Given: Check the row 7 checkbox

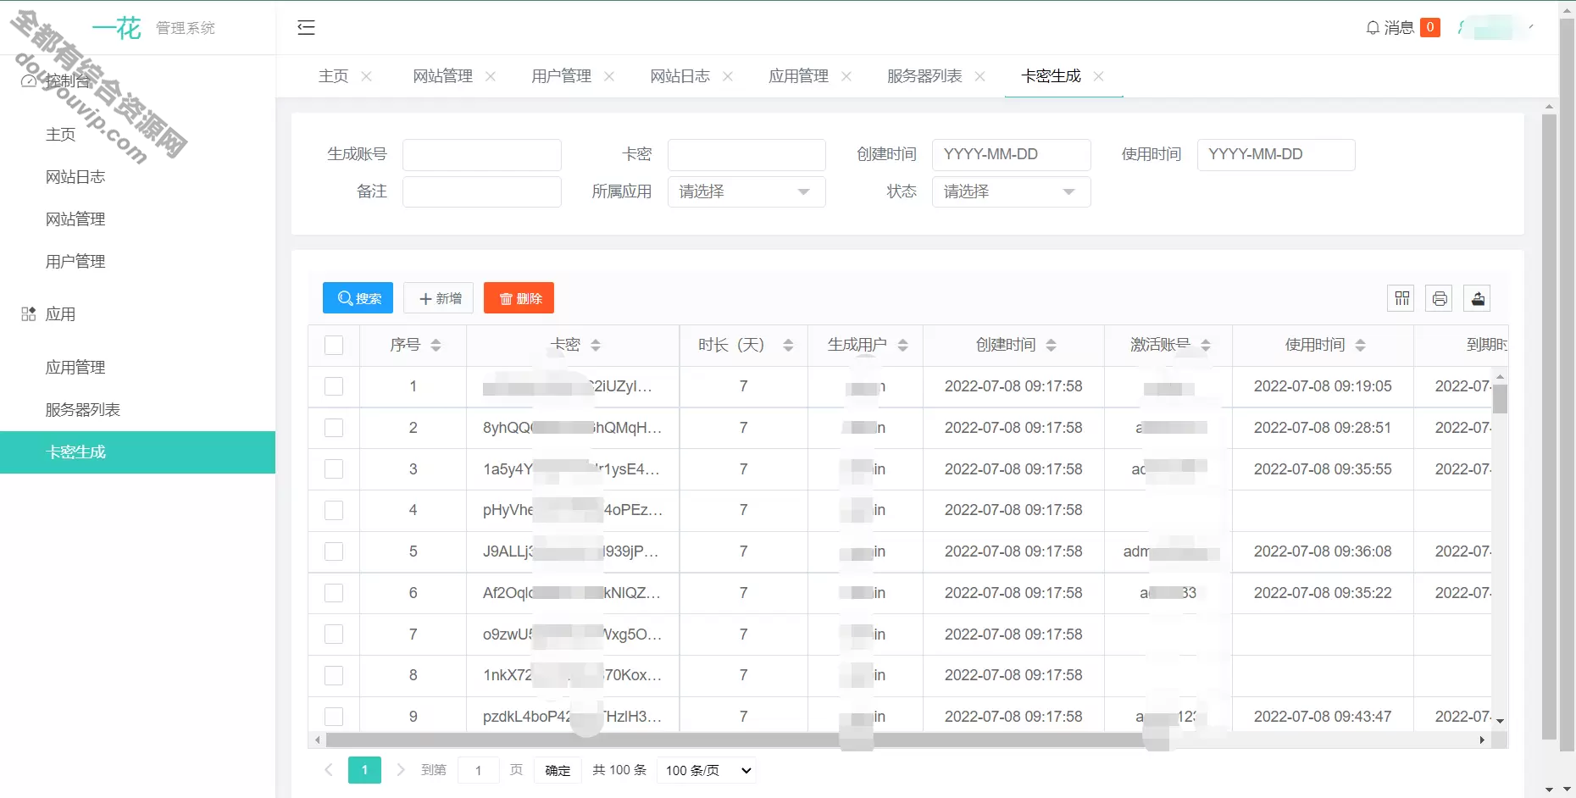Looking at the screenshot, I should click(x=334, y=635).
